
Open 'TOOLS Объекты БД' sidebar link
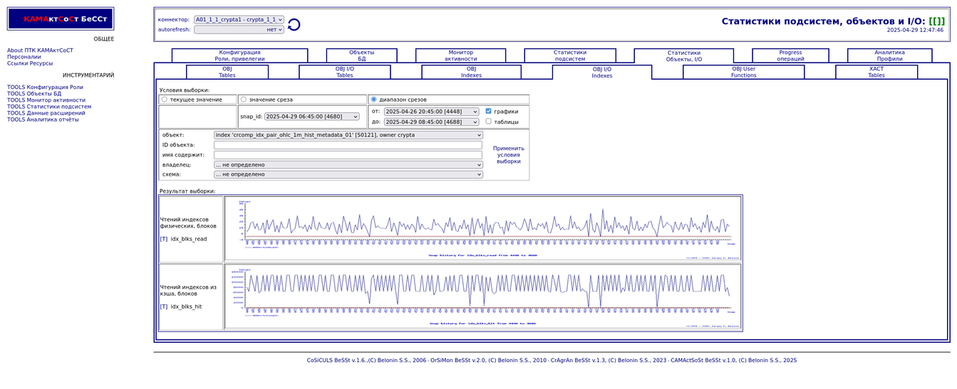click(34, 94)
